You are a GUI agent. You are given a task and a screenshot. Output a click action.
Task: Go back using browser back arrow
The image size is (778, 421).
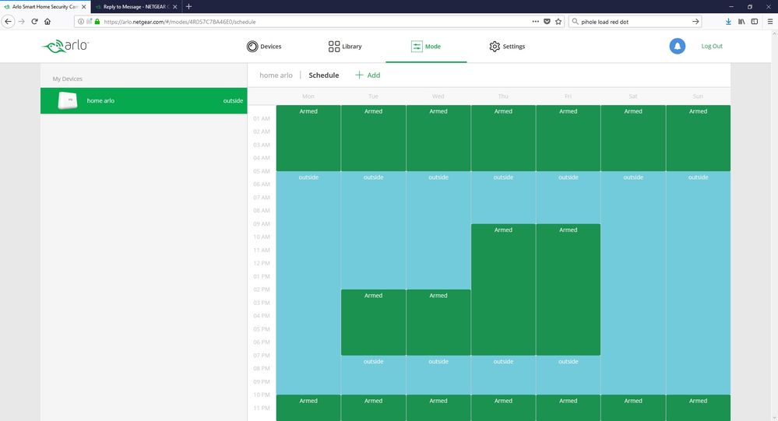click(8, 21)
